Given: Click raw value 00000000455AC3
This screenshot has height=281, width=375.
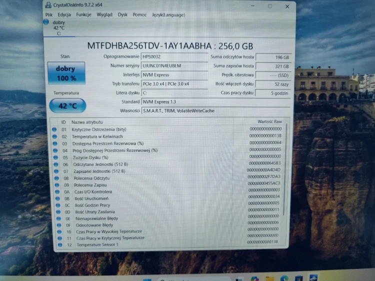Looking at the screenshot, I should pyautogui.click(x=264, y=183).
